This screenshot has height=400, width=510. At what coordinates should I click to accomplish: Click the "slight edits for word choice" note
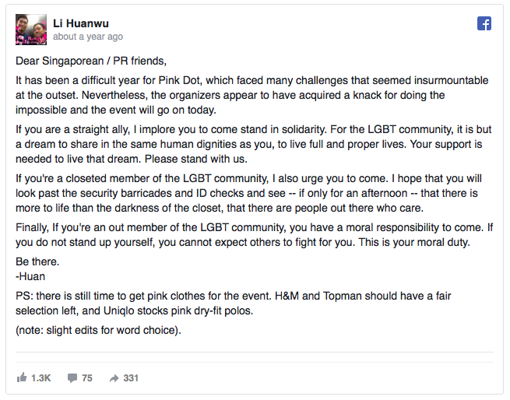[x=99, y=331]
